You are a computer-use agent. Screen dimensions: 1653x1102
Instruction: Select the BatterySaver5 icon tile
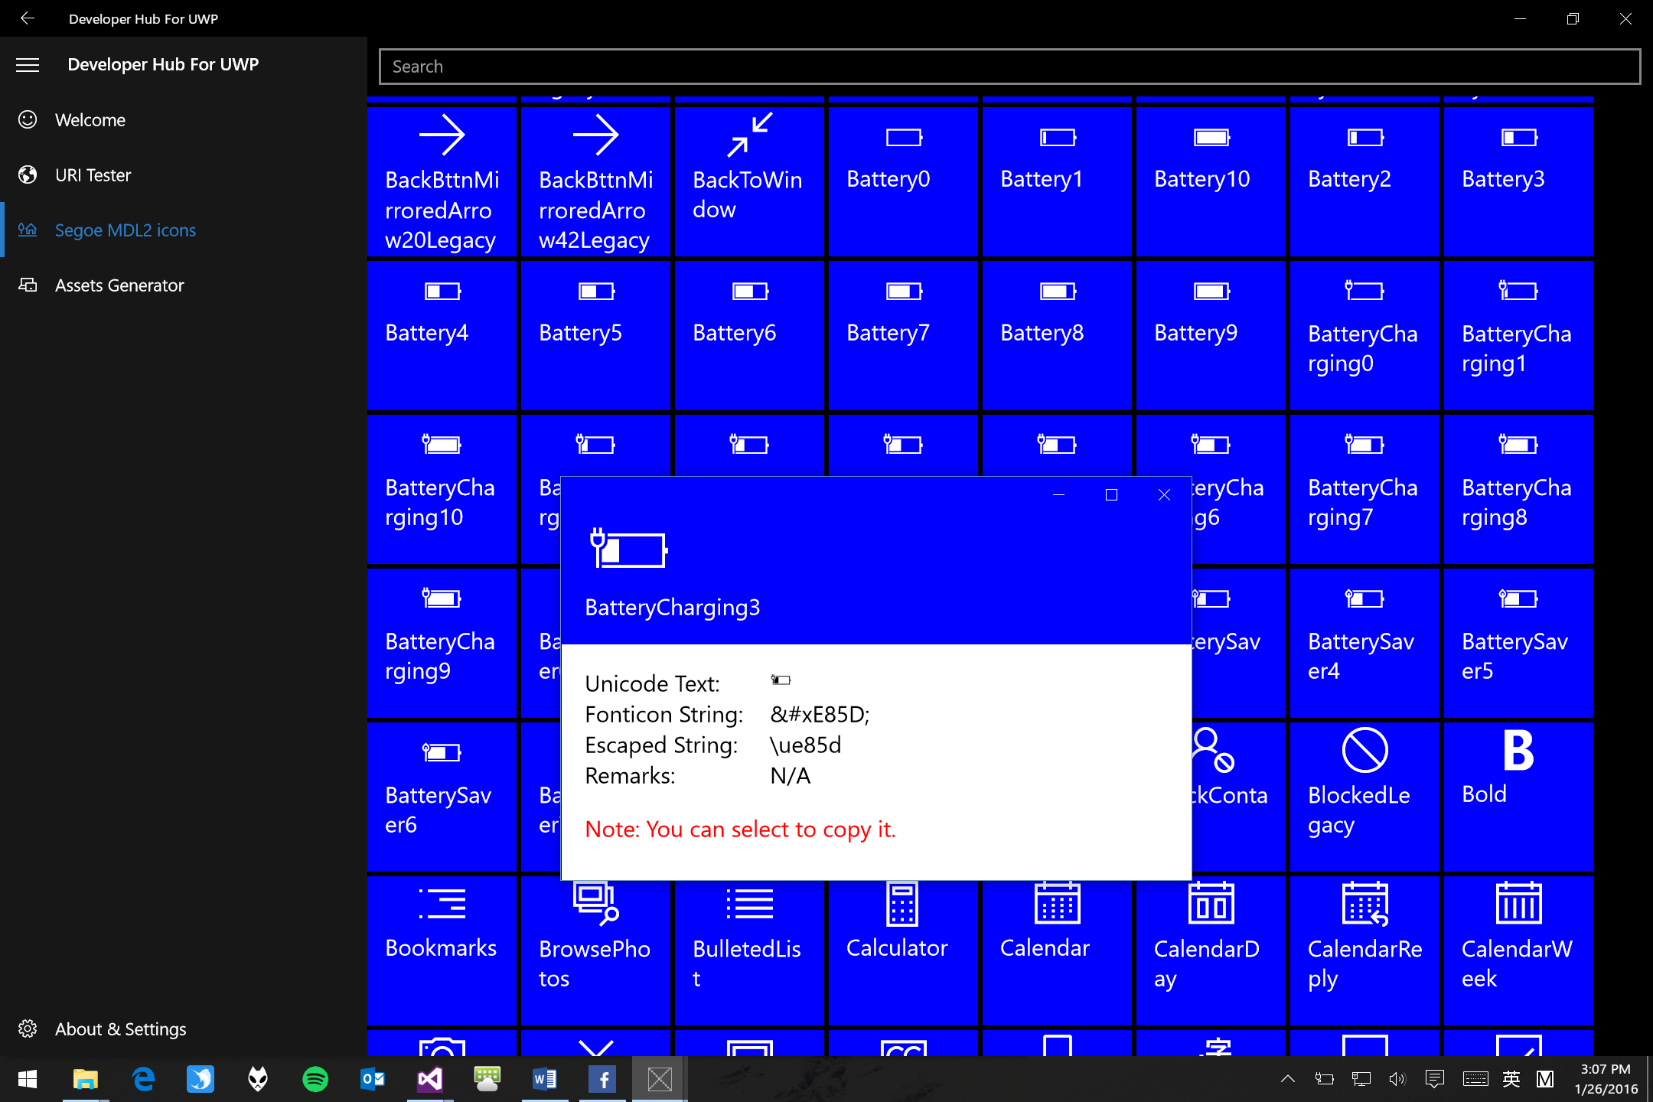[x=1518, y=643]
